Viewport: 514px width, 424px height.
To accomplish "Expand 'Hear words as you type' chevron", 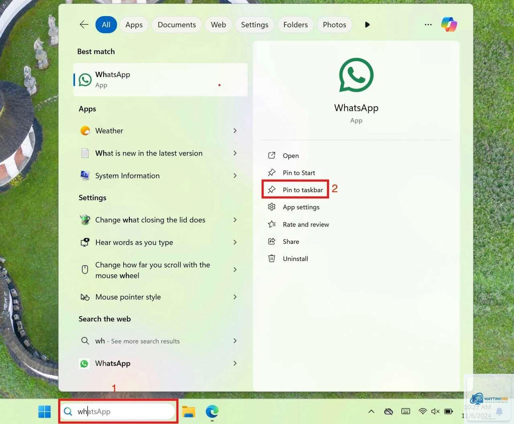I will (x=235, y=242).
